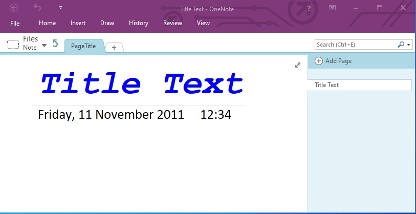Expand the search scope dropdown arrow
The image size is (416, 214).
click(409, 45)
